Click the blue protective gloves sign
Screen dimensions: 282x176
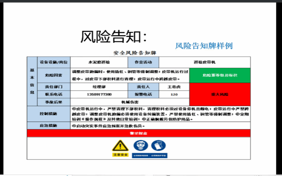coord(159,146)
